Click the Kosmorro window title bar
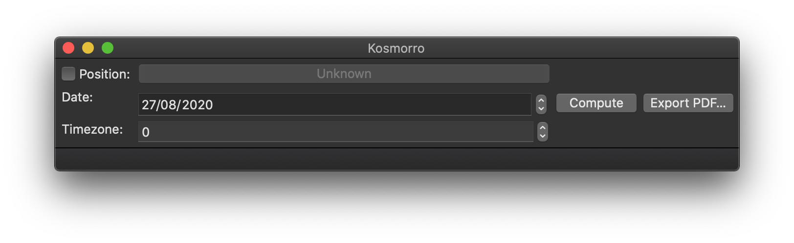 click(396, 48)
